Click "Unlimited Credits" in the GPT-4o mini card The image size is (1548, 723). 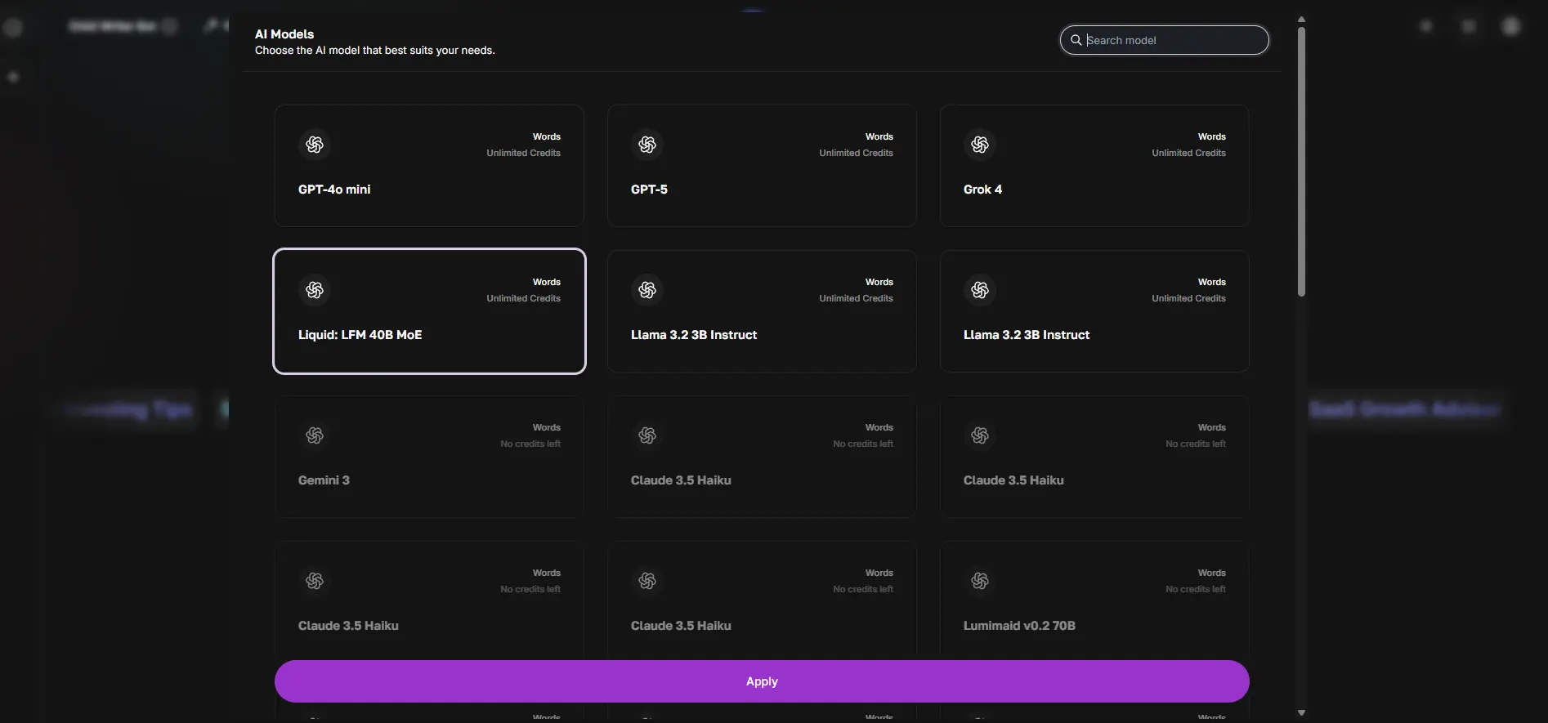523,153
